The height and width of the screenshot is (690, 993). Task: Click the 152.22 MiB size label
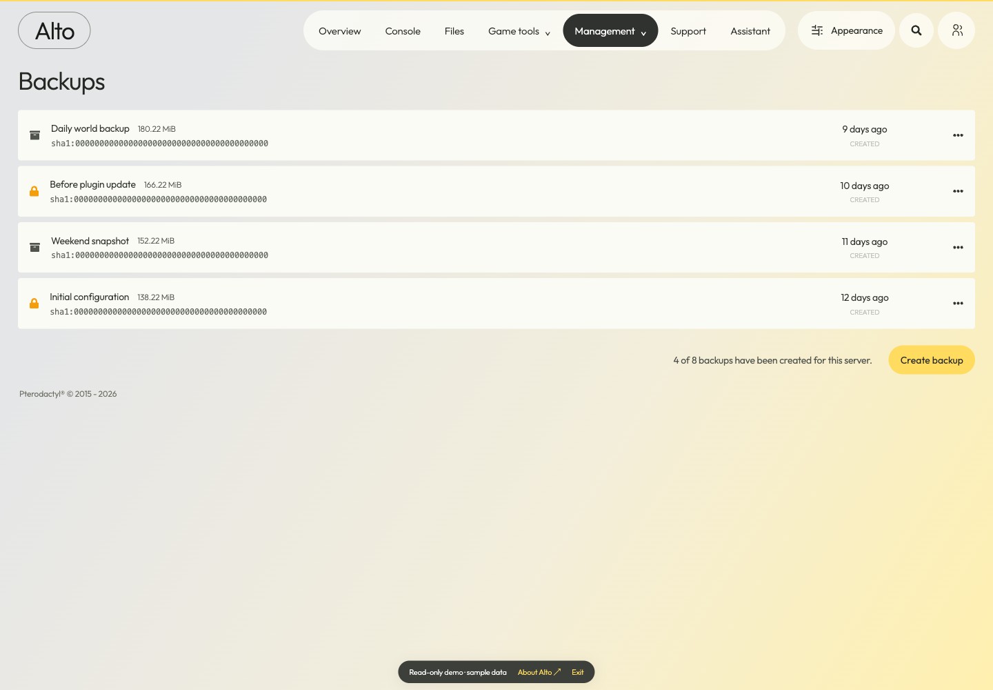[x=156, y=241]
